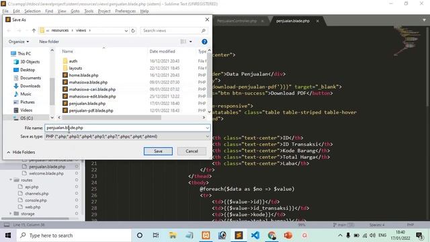Open Videos in navigation pane
The height and width of the screenshot is (242, 430).
26,110
